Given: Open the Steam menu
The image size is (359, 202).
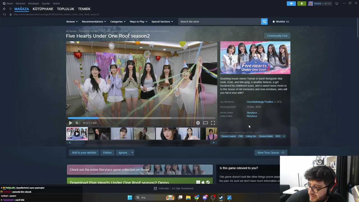Looking at the screenshot, I should tap(8, 3).
